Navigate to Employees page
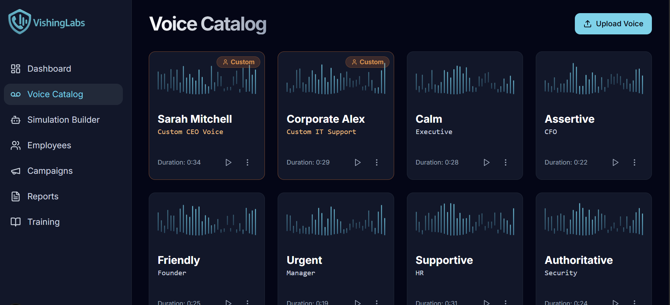 pyautogui.click(x=63, y=145)
